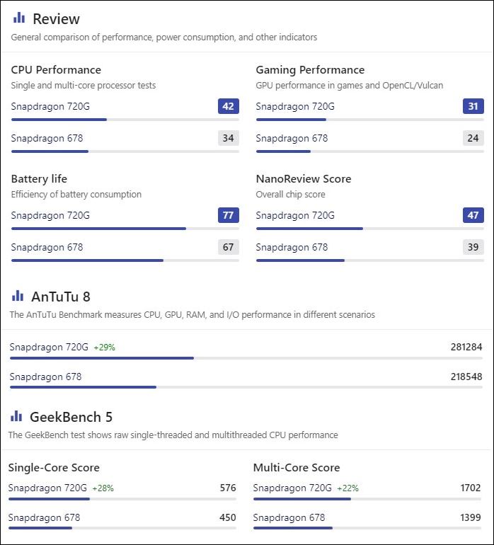Click the Multi-Core Score value 1702
The image size is (494, 545).
[470, 488]
